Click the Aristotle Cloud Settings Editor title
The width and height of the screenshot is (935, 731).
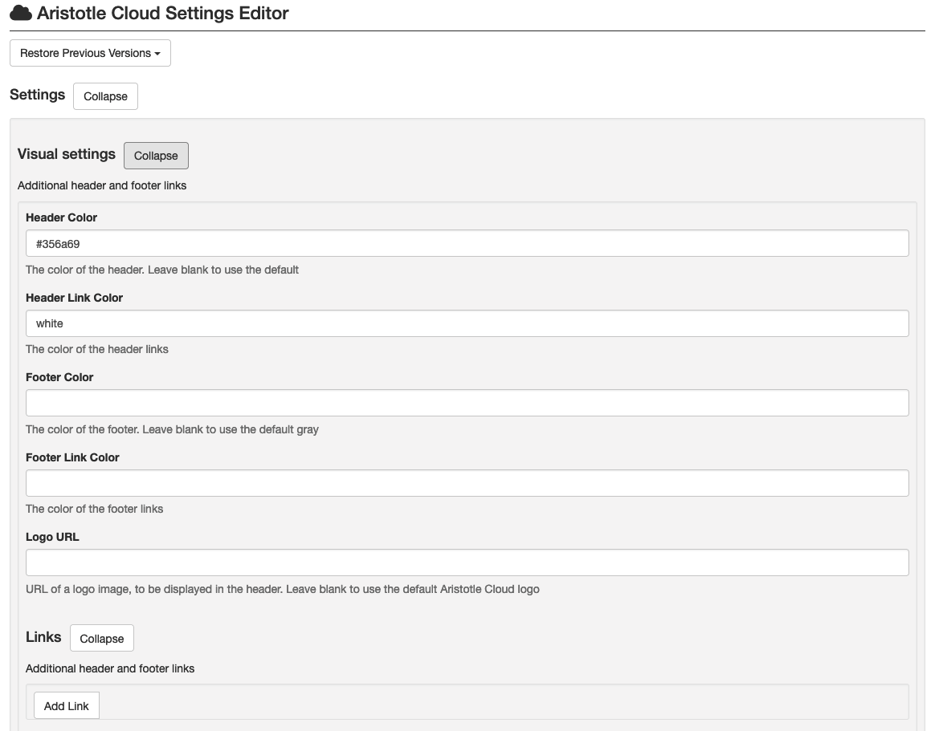162,14
